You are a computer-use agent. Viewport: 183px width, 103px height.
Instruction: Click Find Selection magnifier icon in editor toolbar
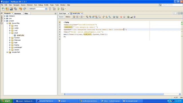click(87, 17)
